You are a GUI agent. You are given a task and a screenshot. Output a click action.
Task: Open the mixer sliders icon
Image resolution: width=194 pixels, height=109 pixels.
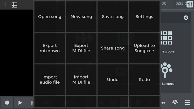(x=190, y=4)
